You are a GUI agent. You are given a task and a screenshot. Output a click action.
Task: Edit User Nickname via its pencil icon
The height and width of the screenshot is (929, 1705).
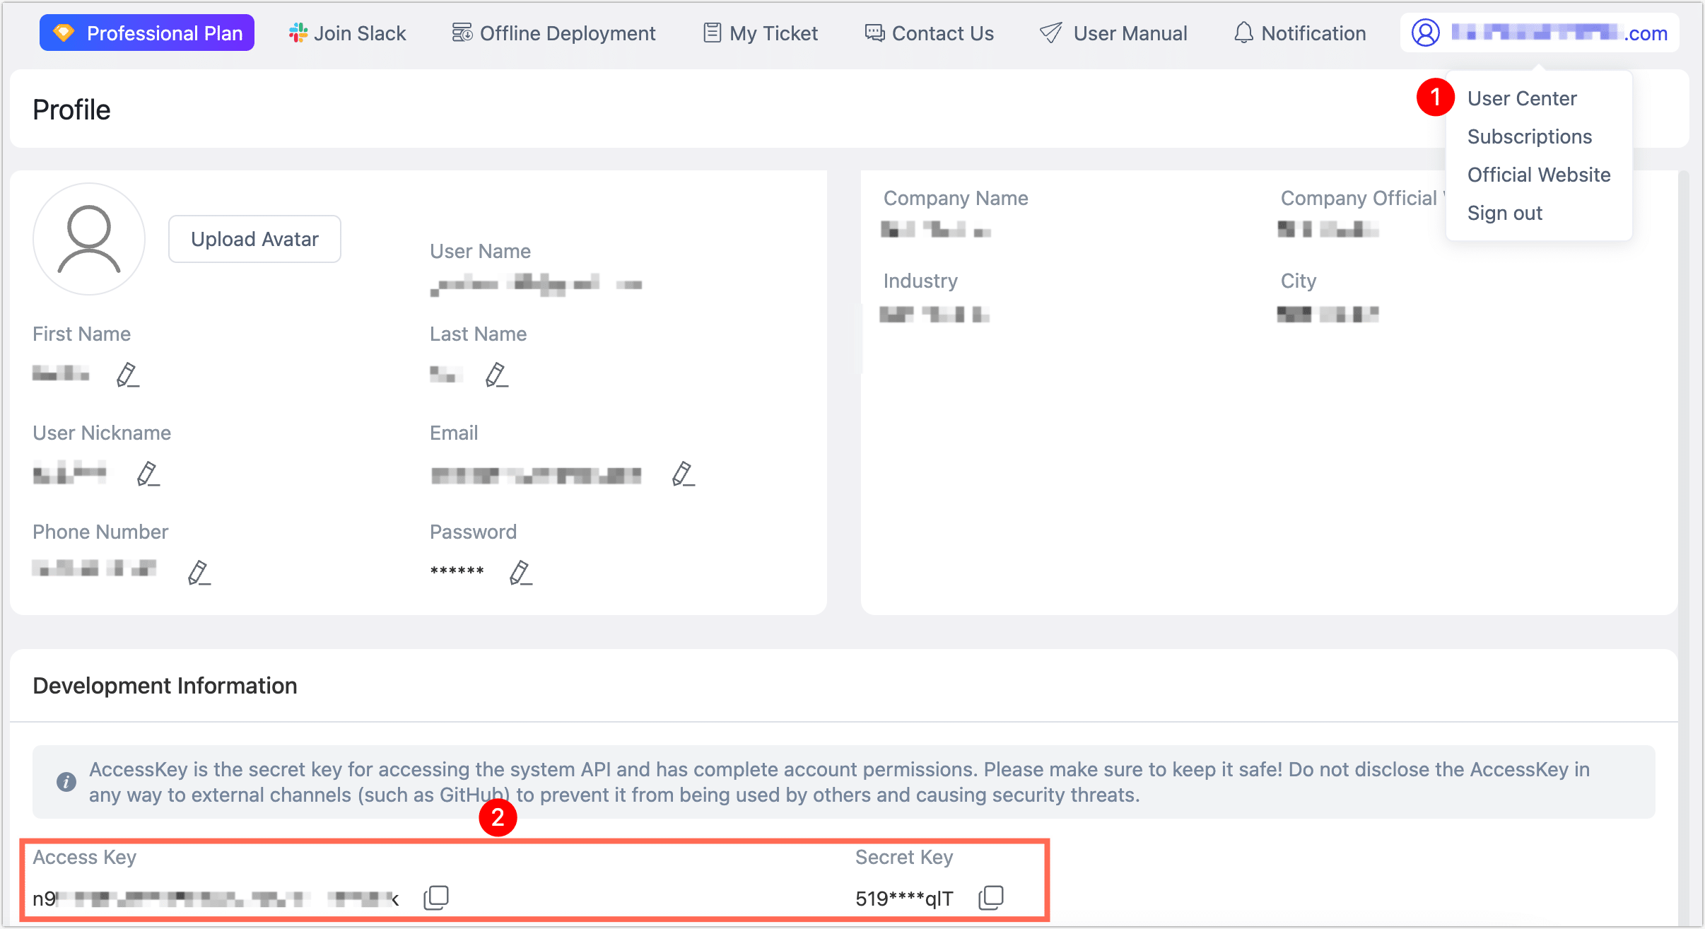click(x=148, y=474)
